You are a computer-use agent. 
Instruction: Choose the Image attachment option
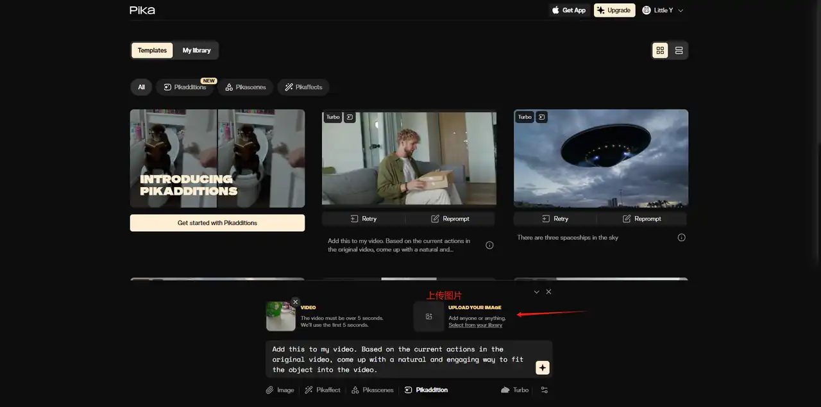[x=280, y=390]
